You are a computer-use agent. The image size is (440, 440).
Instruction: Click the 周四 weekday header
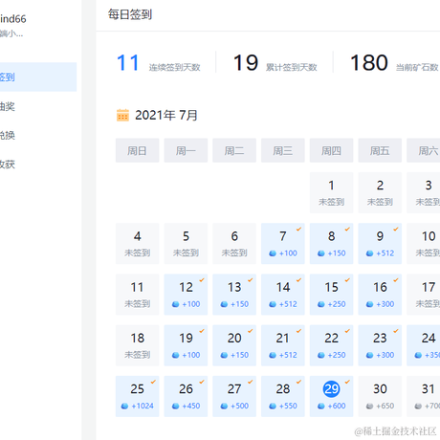pos(331,150)
